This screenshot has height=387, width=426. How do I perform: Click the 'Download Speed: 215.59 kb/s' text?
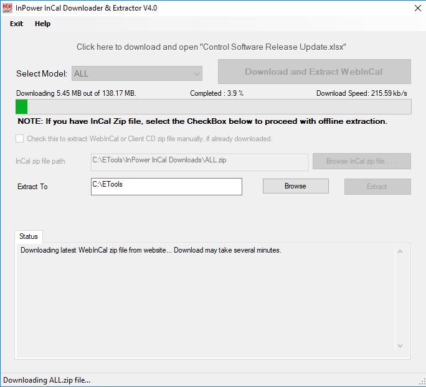point(362,93)
